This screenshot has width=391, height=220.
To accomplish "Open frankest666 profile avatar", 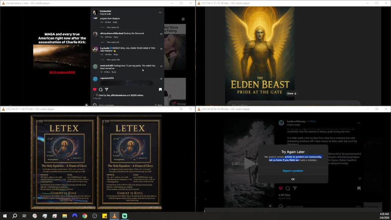I will [95, 13].
